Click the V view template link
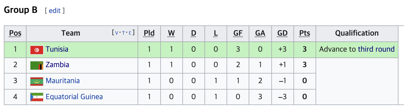 click(x=116, y=33)
